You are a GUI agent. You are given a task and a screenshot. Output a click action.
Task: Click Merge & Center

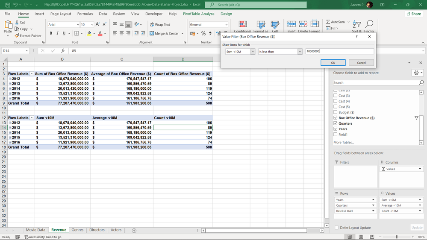tap(164, 33)
